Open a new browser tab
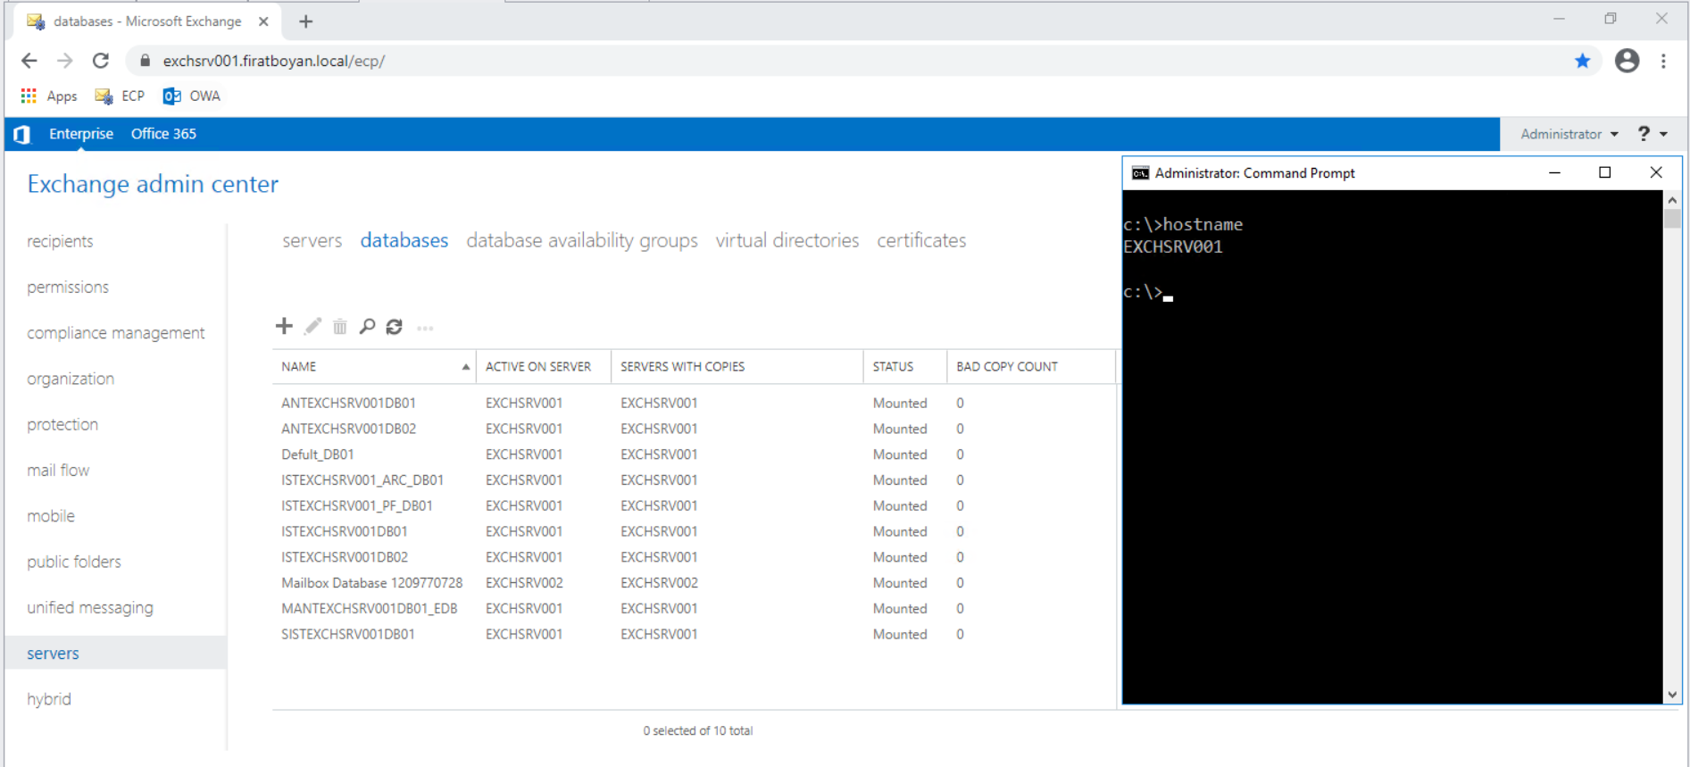1690x767 pixels. coord(305,21)
